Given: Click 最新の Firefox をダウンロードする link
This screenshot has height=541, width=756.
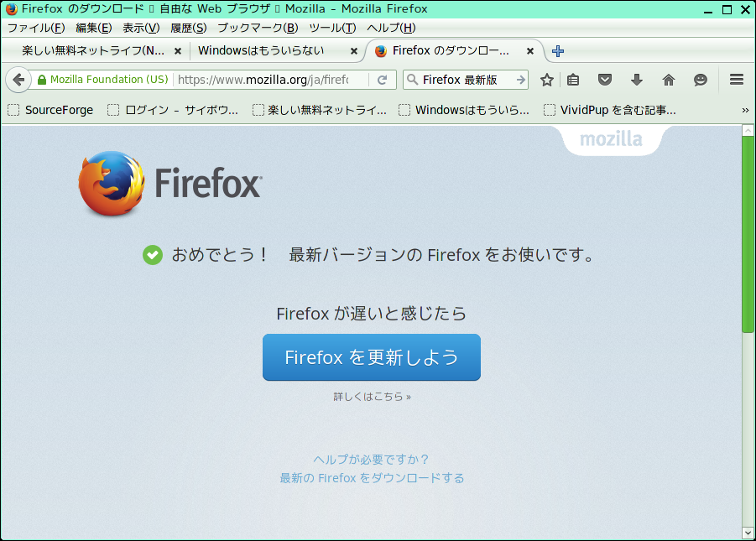Looking at the screenshot, I should (x=373, y=478).
